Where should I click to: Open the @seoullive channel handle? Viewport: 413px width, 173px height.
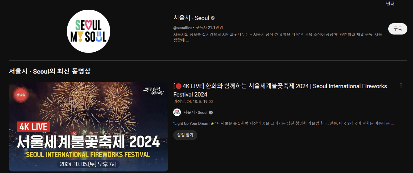pos(183,28)
